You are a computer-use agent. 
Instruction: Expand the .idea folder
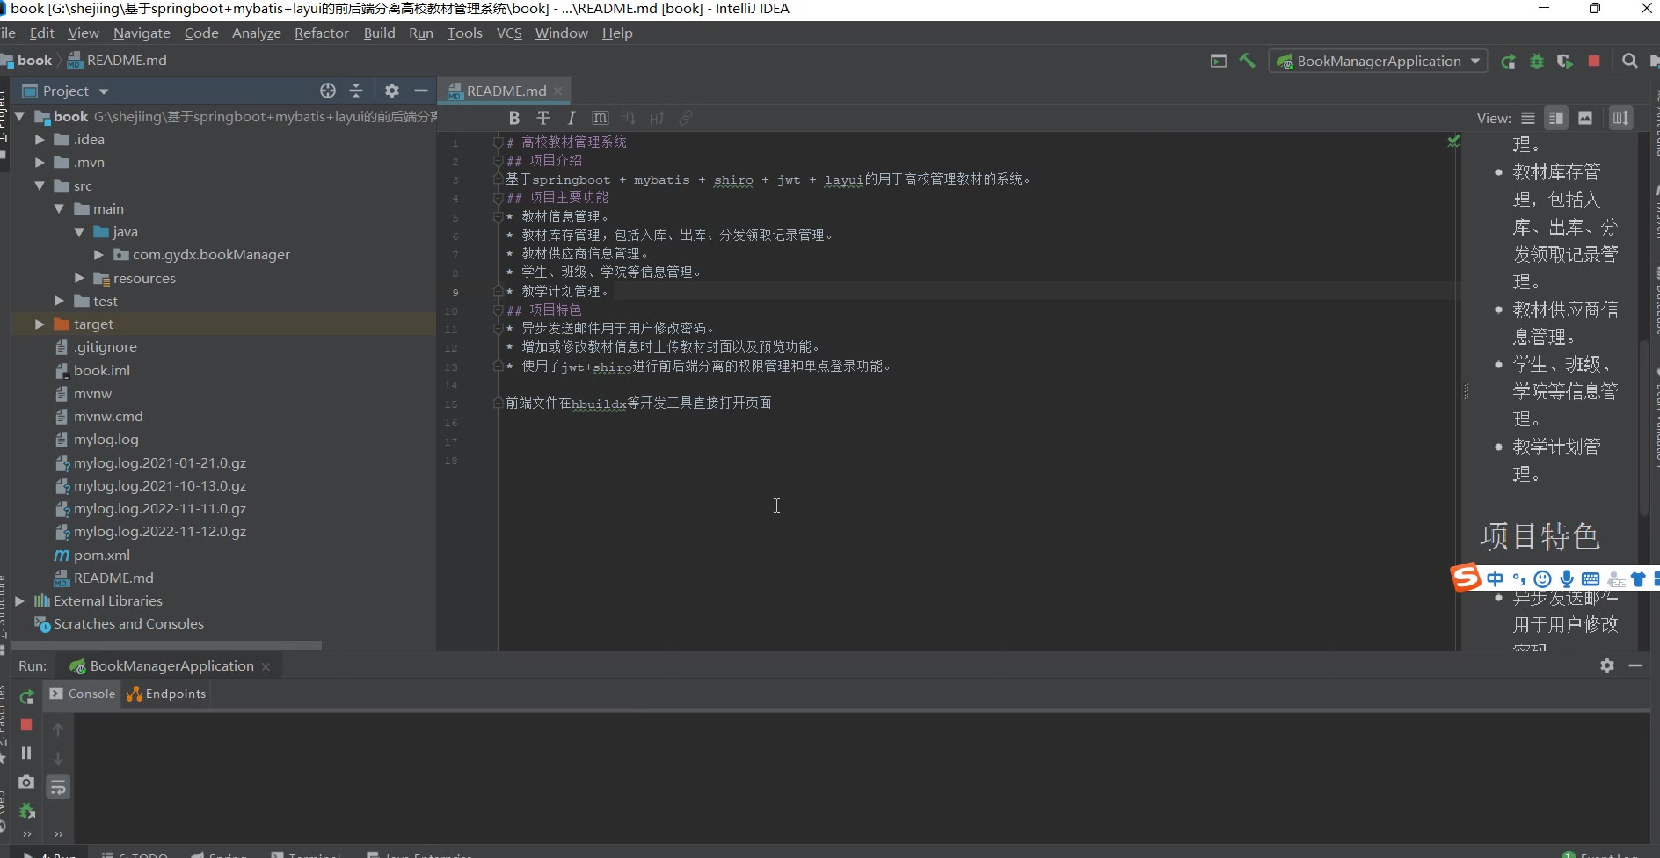(40, 139)
